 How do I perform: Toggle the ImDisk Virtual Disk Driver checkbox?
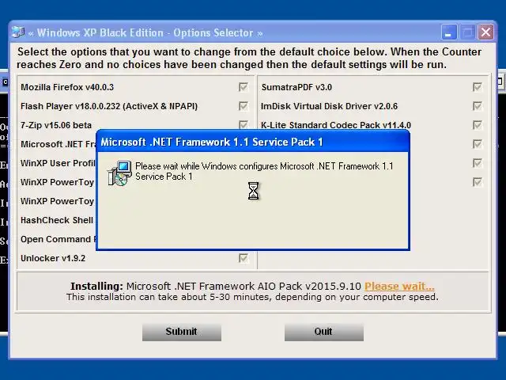click(478, 106)
